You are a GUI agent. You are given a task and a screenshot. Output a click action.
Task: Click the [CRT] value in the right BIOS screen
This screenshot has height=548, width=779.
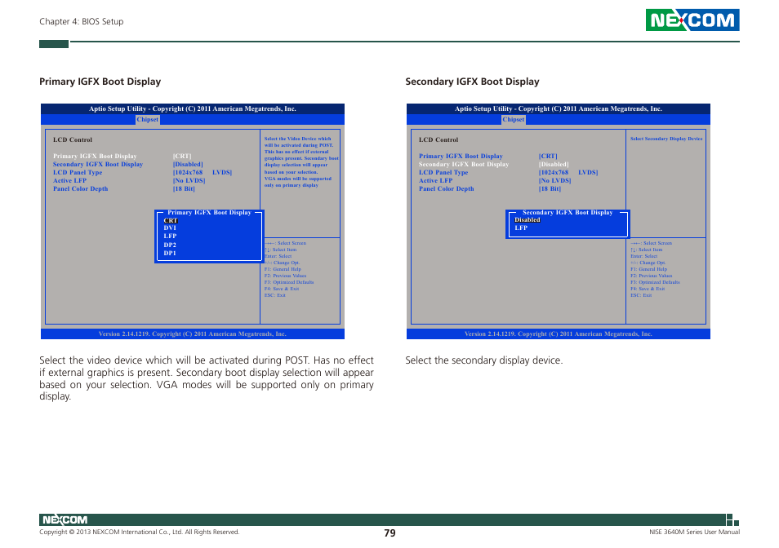click(548, 156)
